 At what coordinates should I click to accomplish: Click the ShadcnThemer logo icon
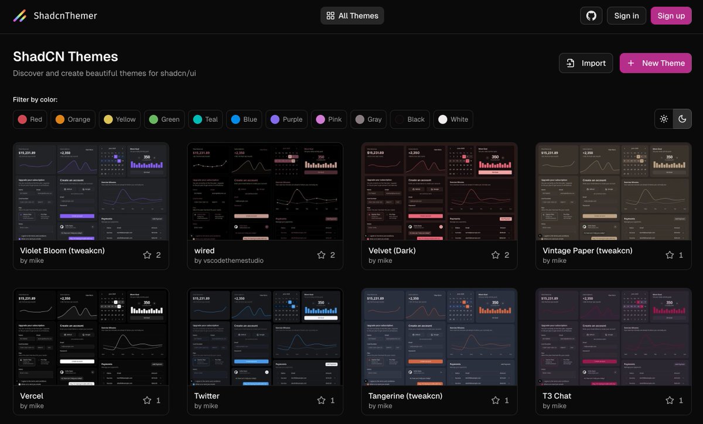click(20, 16)
